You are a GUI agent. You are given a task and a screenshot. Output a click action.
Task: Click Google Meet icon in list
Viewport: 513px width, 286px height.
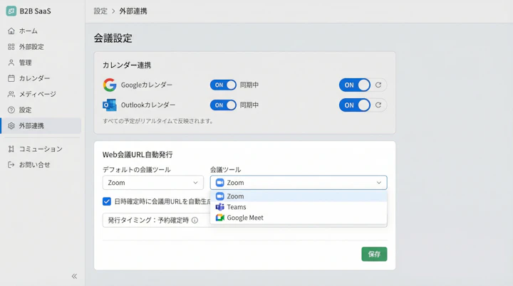pos(220,218)
